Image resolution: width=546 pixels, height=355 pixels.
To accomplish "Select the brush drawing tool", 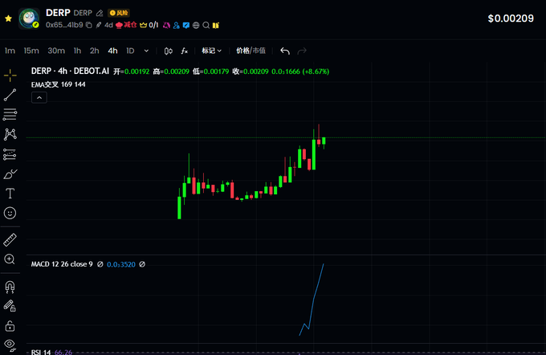I will pyautogui.click(x=10, y=173).
